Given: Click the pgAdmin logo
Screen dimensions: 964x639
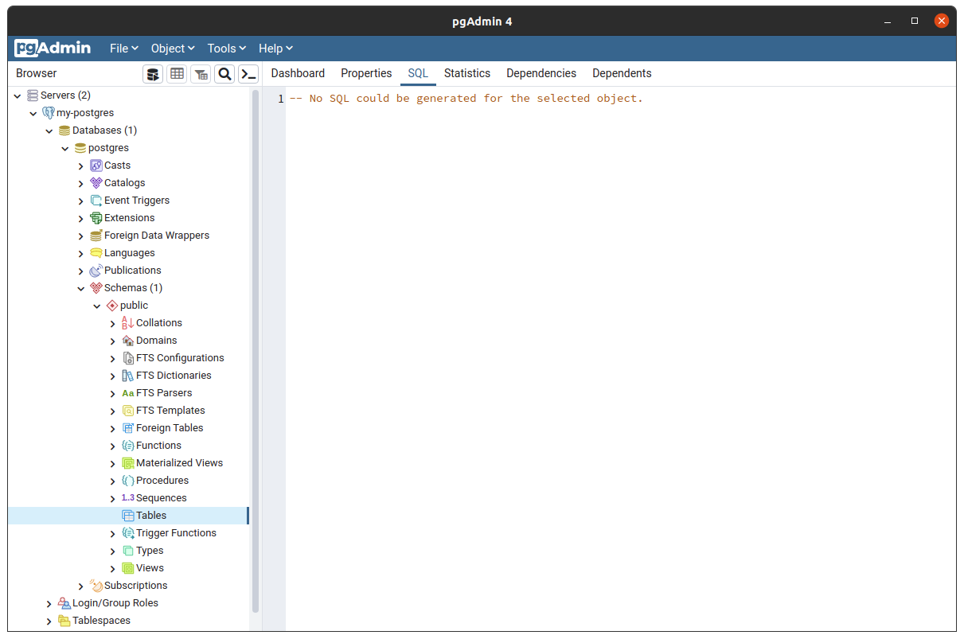Looking at the screenshot, I should coord(53,49).
